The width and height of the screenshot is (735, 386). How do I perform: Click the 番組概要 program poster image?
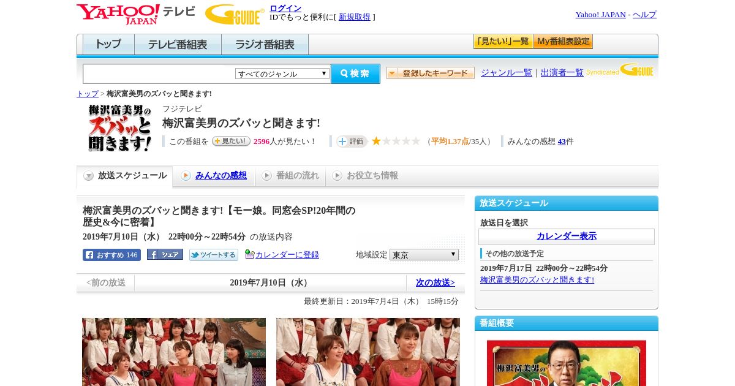[x=567, y=363]
